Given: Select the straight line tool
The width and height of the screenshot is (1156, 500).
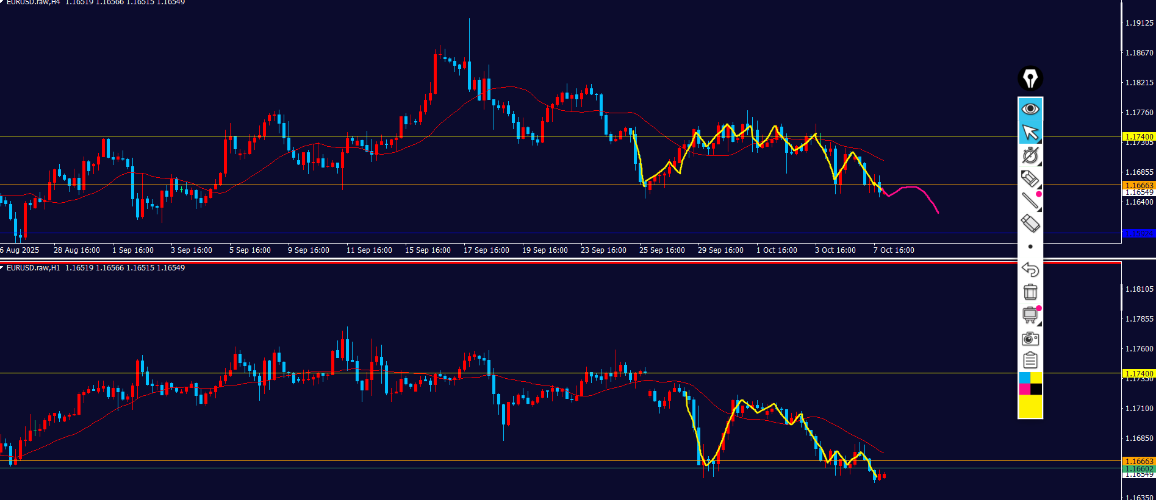Looking at the screenshot, I should pos(1030,201).
